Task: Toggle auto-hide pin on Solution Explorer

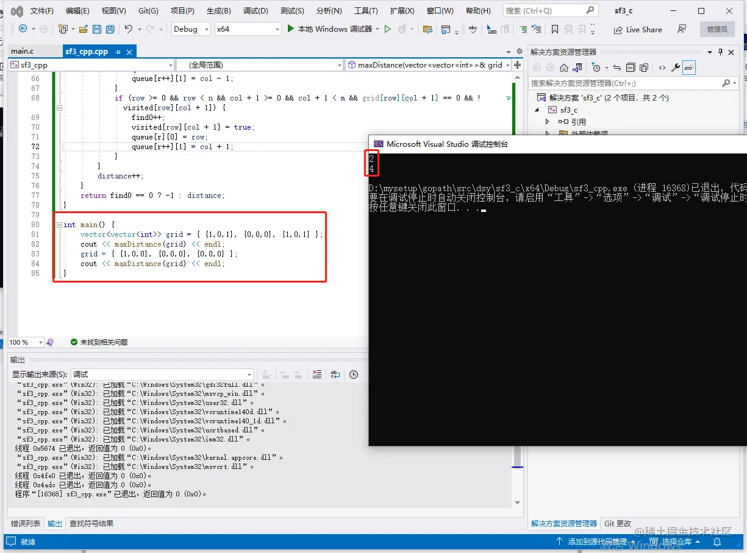Action: [x=721, y=52]
